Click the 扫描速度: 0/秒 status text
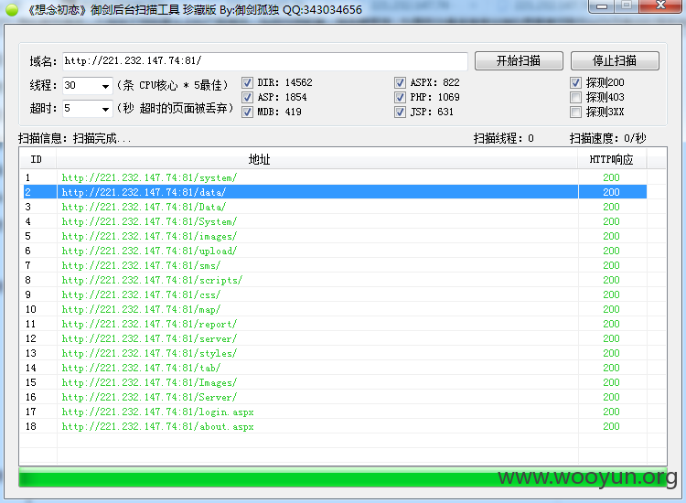686x503 pixels. (607, 139)
